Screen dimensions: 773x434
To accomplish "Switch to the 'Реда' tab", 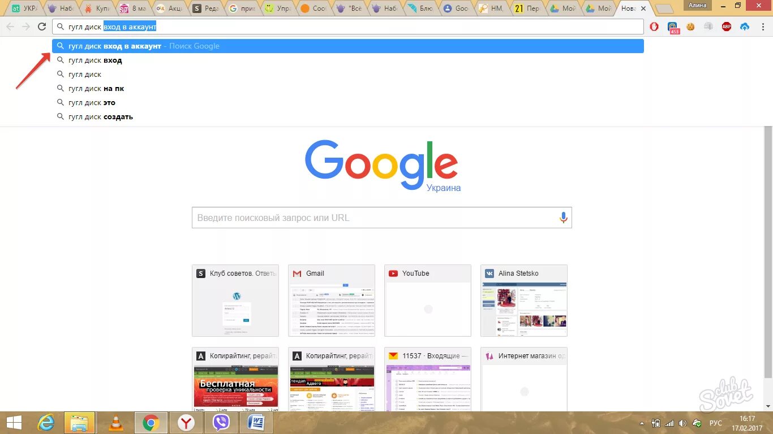I will tap(207, 8).
